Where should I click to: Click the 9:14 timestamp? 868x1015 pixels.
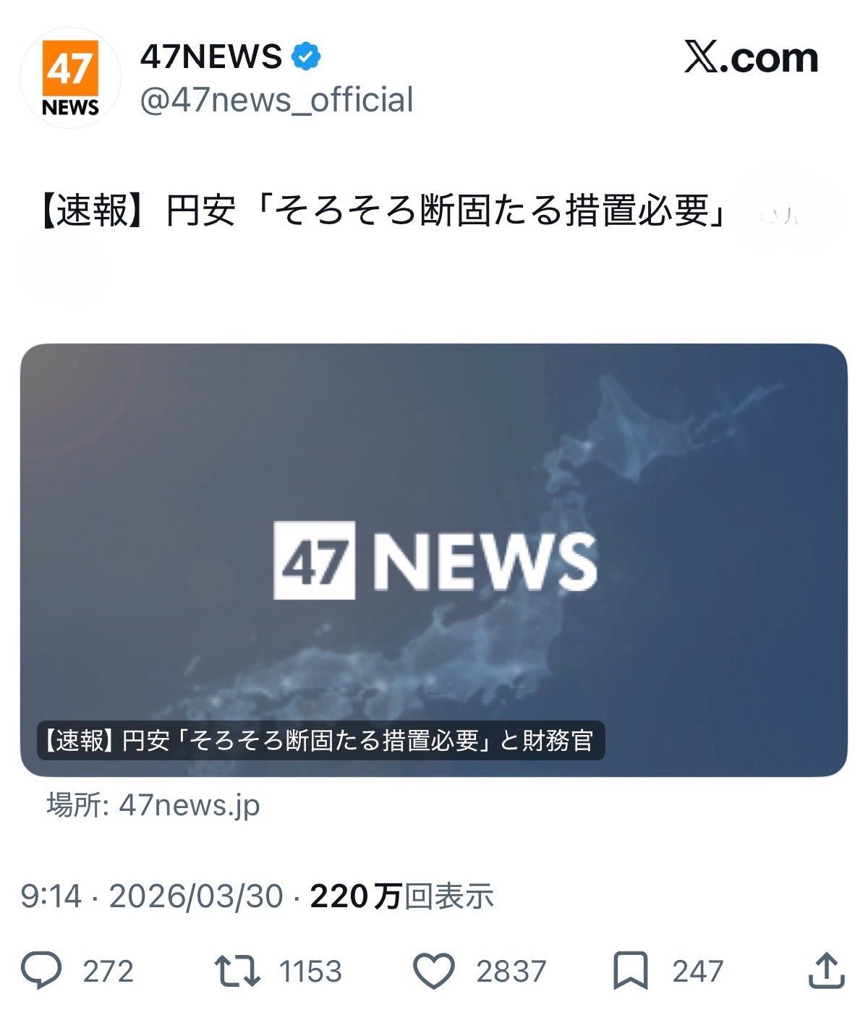click(x=51, y=896)
